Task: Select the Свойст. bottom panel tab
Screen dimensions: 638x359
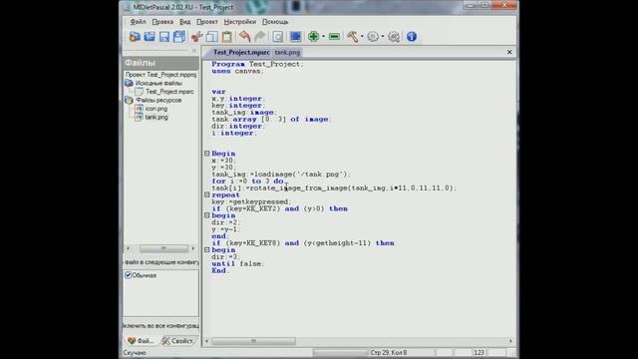Action: pos(178,341)
